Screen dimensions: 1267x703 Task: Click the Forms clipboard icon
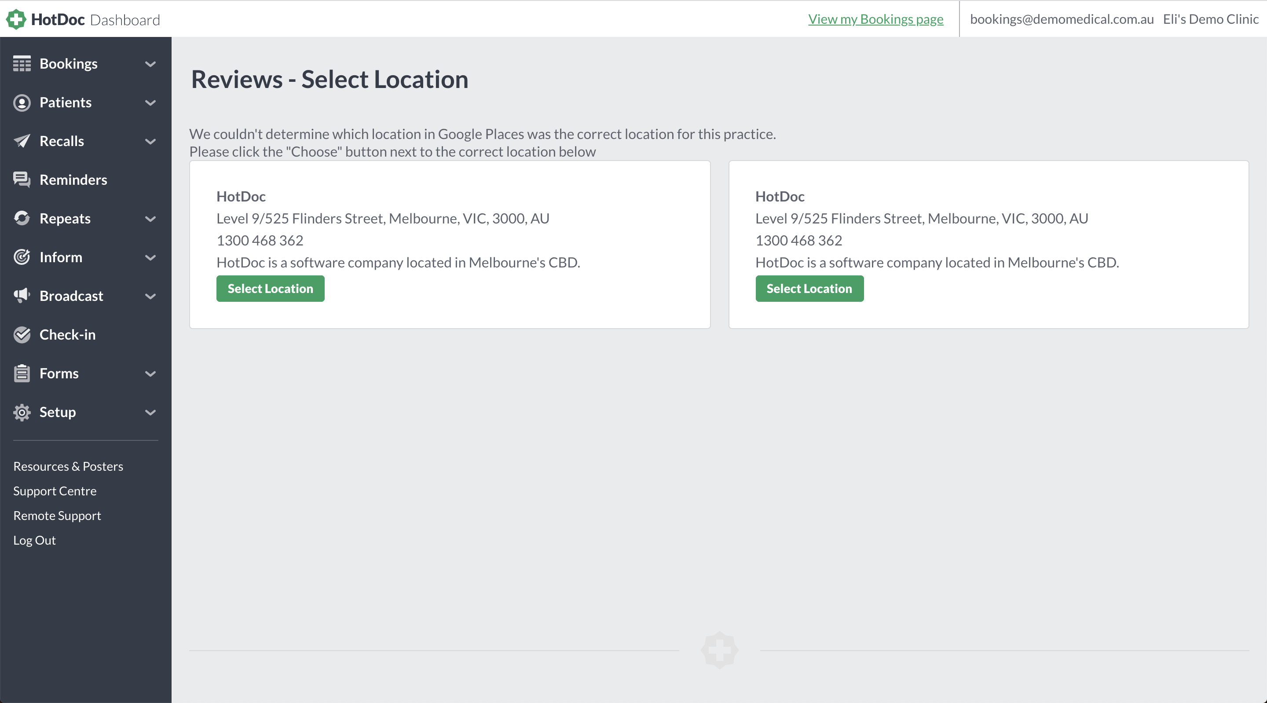(x=22, y=373)
